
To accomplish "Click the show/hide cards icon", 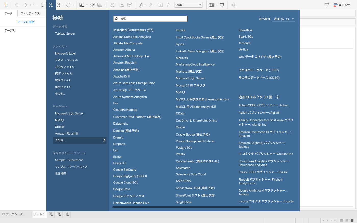I will pyautogui.click(x=212, y=5).
